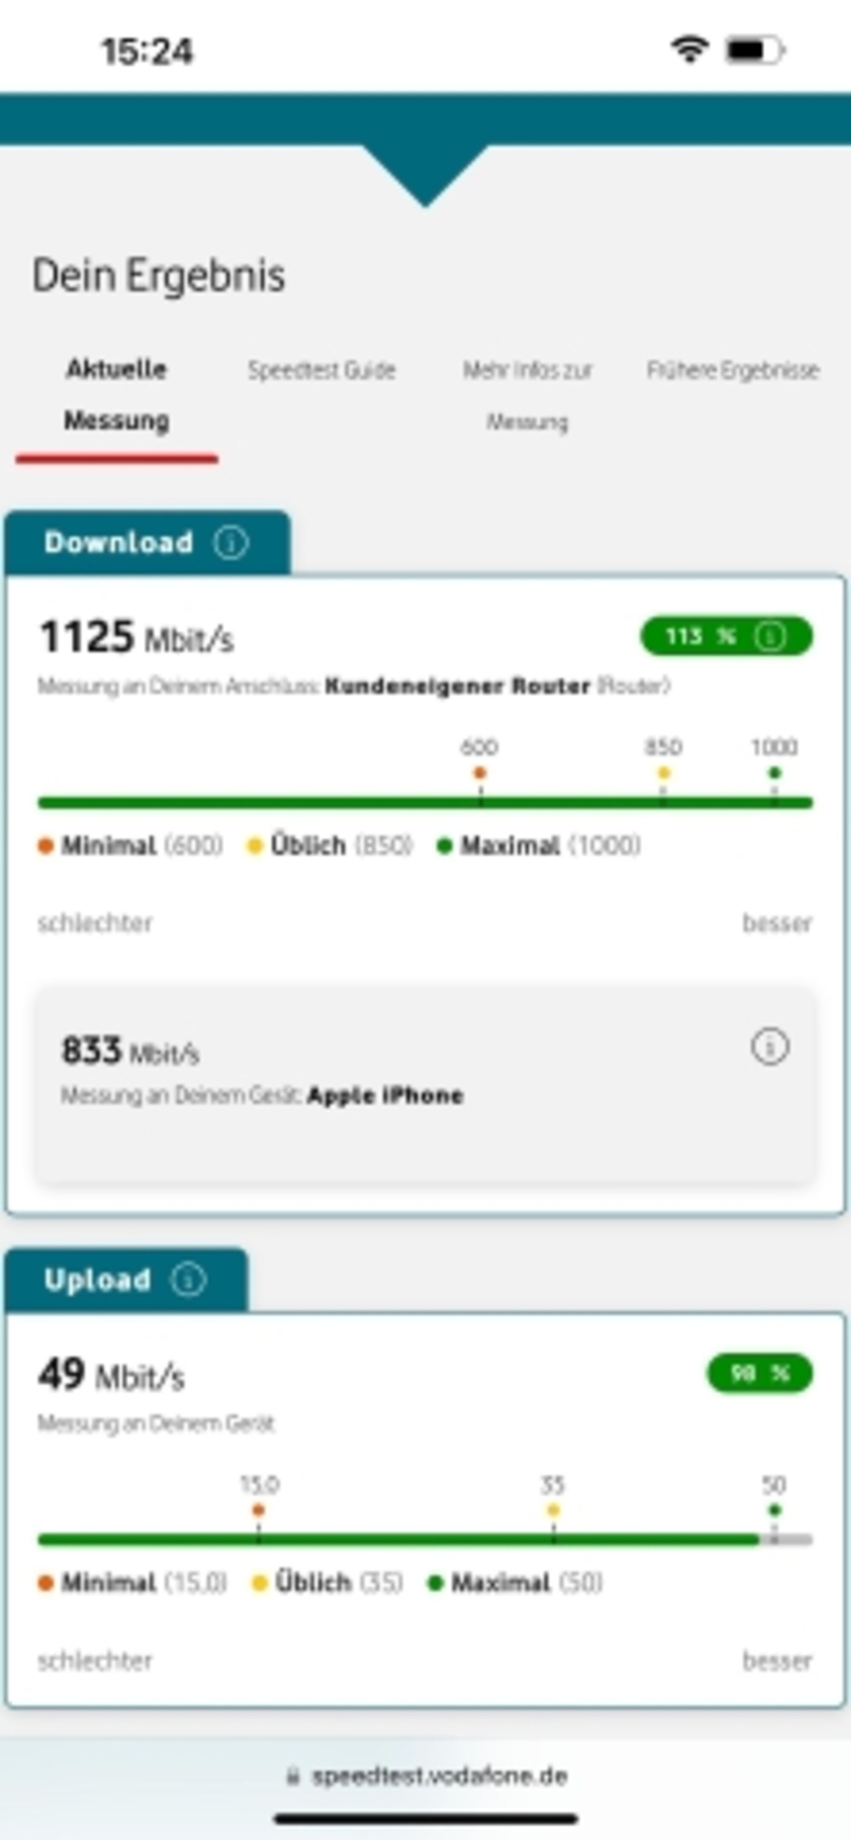Switch to the Speedtest Guide tab

pos(322,371)
